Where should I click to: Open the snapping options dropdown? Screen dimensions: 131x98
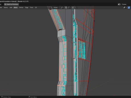[x=69, y=8]
